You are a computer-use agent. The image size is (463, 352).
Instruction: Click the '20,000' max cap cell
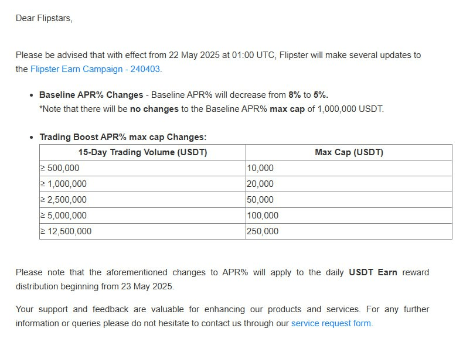coord(349,184)
